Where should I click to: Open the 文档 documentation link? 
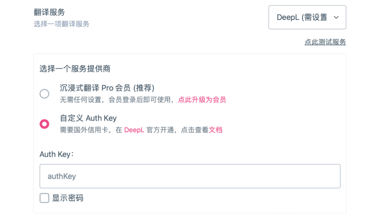pyautogui.click(x=215, y=130)
